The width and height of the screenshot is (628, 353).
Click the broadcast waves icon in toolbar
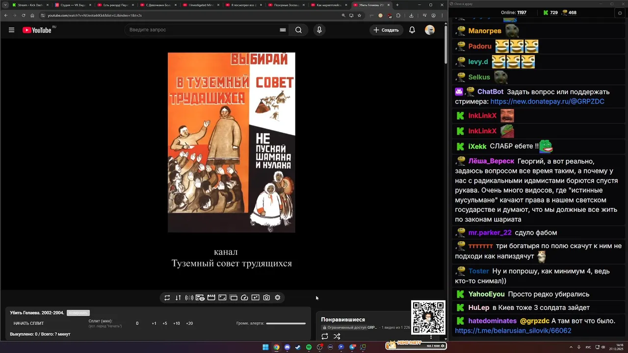(x=189, y=298)
